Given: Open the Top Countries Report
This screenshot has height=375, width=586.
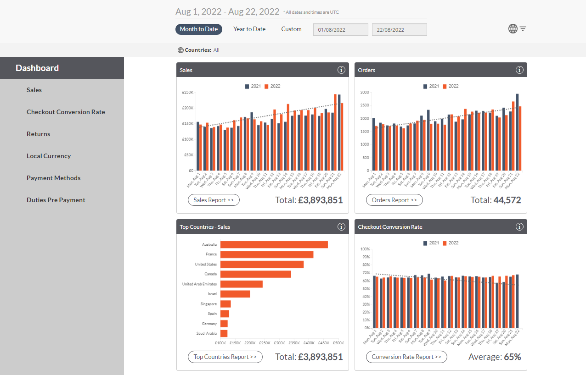Looking at the screenshot, I should (x=225, y=357).
